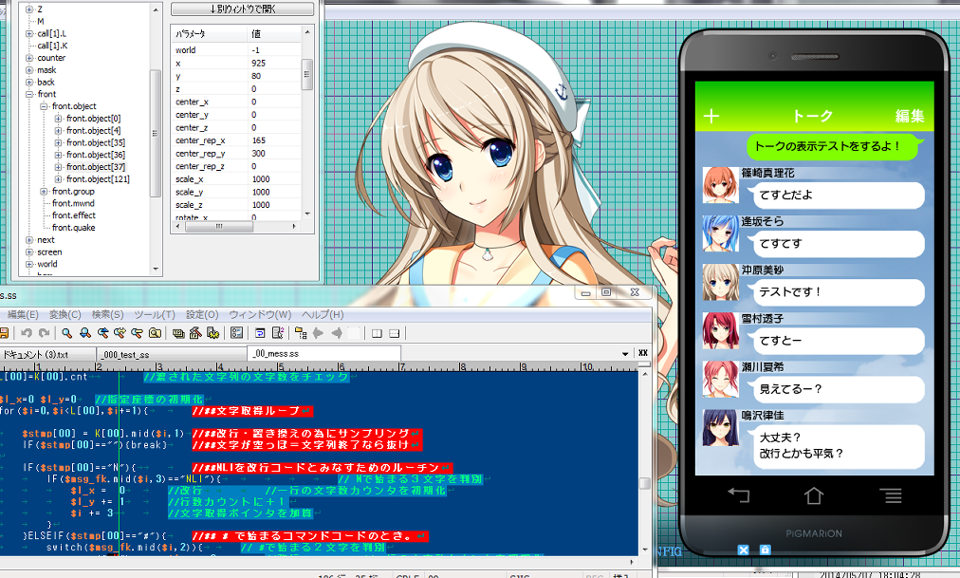960x578 pixels.
Task: Expand the counter tree node
Action: (29, 58)
